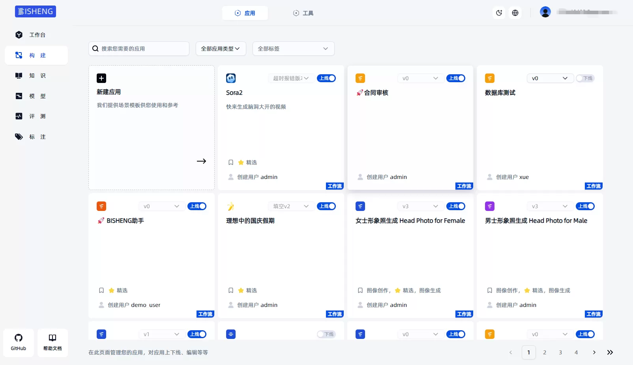
Task: Switch 数据库测试 from 下线 to online
Action: (585, 78)
